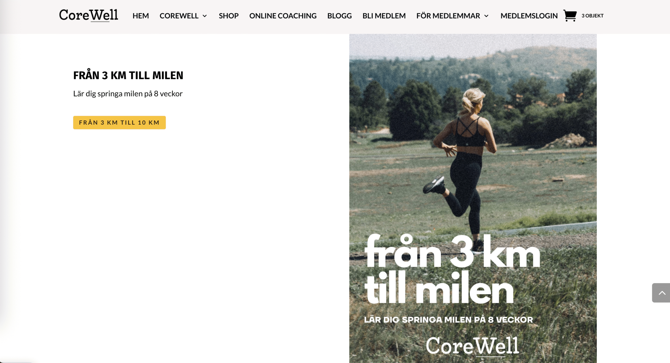The height and width of the screenshot is (363, 670).
Task: Click the FRÅN 3 KM TILL MILEN heading
Action: click(x=128, y=75)
